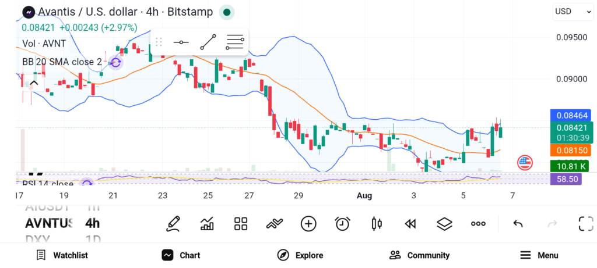Open the USD currency dropdown
Viewport: 597px width, 268px height.
point(573,12)
